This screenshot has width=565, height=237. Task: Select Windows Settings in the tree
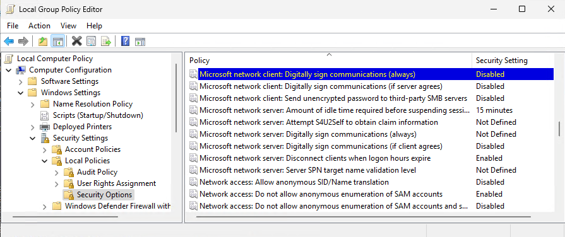coord(71,93)
